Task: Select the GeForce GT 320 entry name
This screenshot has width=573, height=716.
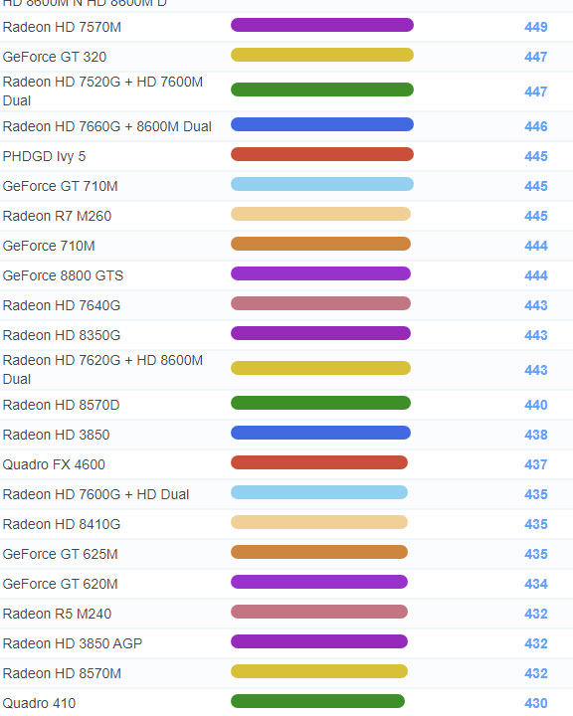Action: [55, 57]
